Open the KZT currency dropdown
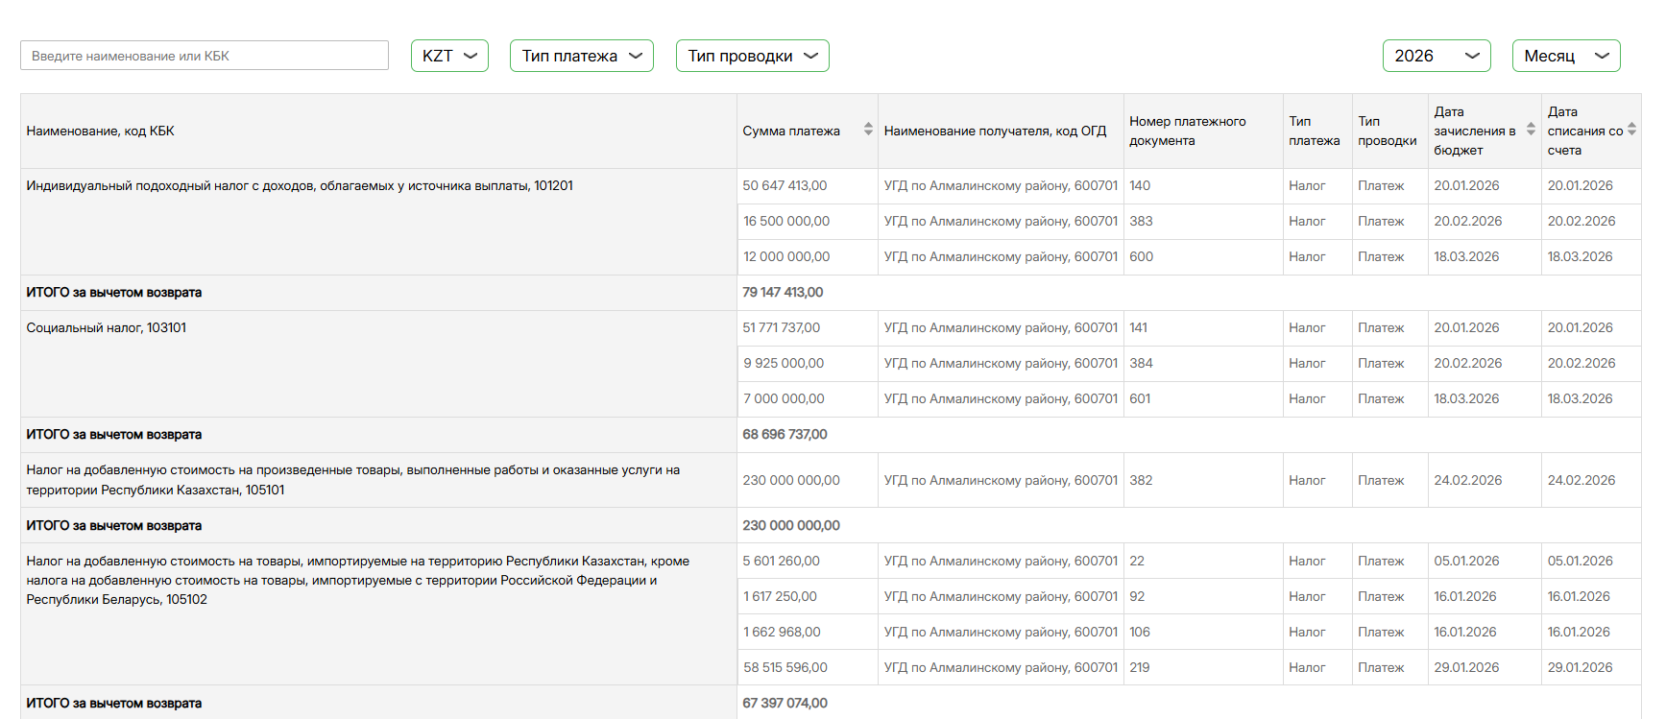This screenshot has width=1666, height=719. [x=449, y=56]
